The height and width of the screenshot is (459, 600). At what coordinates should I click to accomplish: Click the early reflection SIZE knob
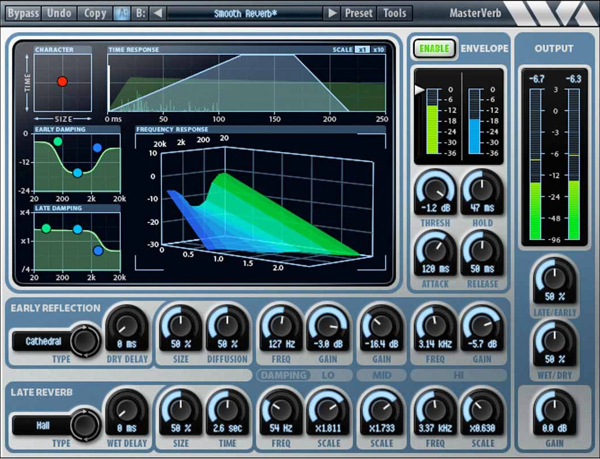coord(180,326)
